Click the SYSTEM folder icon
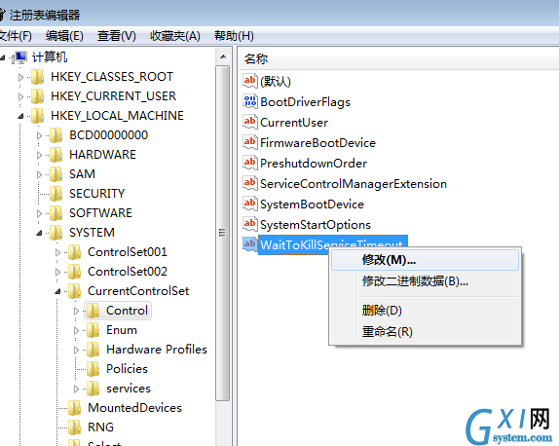 [56, 233]
